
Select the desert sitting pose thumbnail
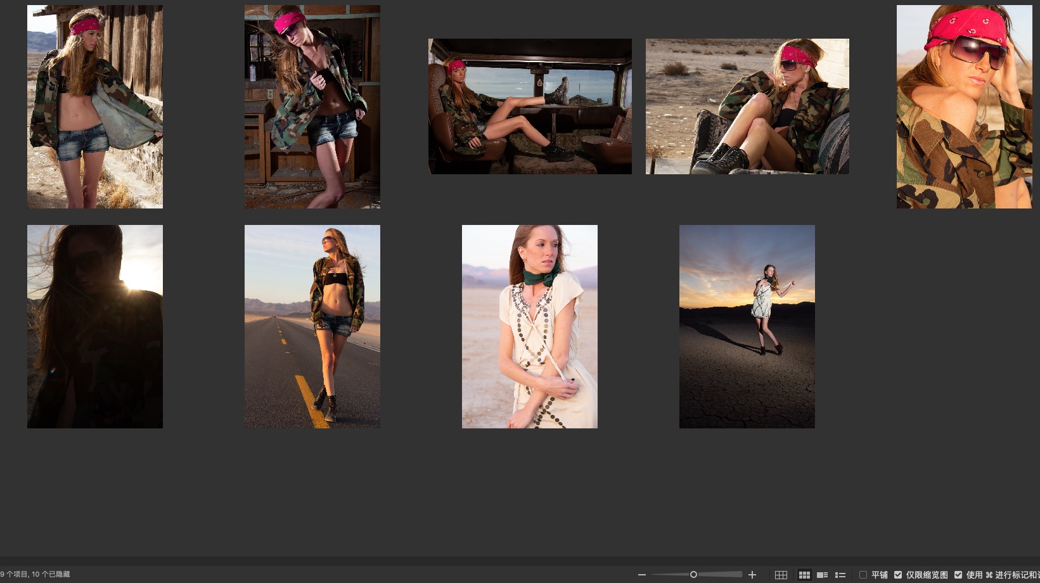(x=747, y=106)
